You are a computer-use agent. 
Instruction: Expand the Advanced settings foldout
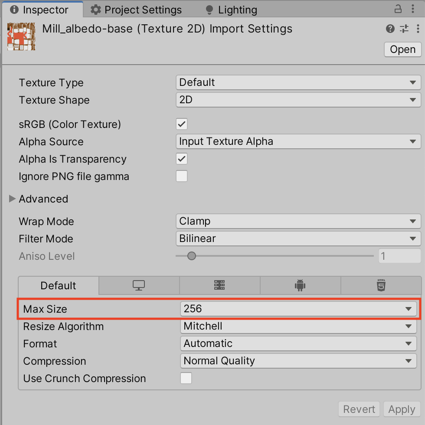click(x=13, y=199)
